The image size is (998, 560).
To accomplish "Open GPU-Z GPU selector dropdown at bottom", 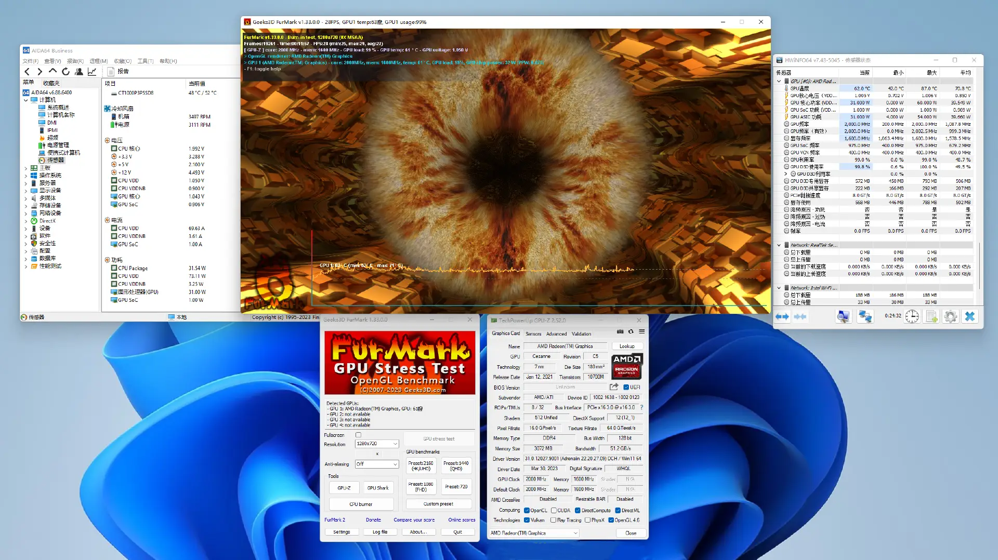I will (x=534, y=533).
